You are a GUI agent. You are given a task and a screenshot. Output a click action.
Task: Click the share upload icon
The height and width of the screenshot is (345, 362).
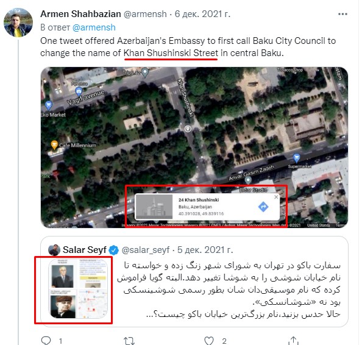point(293,341)
